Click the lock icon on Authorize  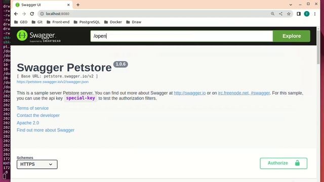(x=297, y=163)
